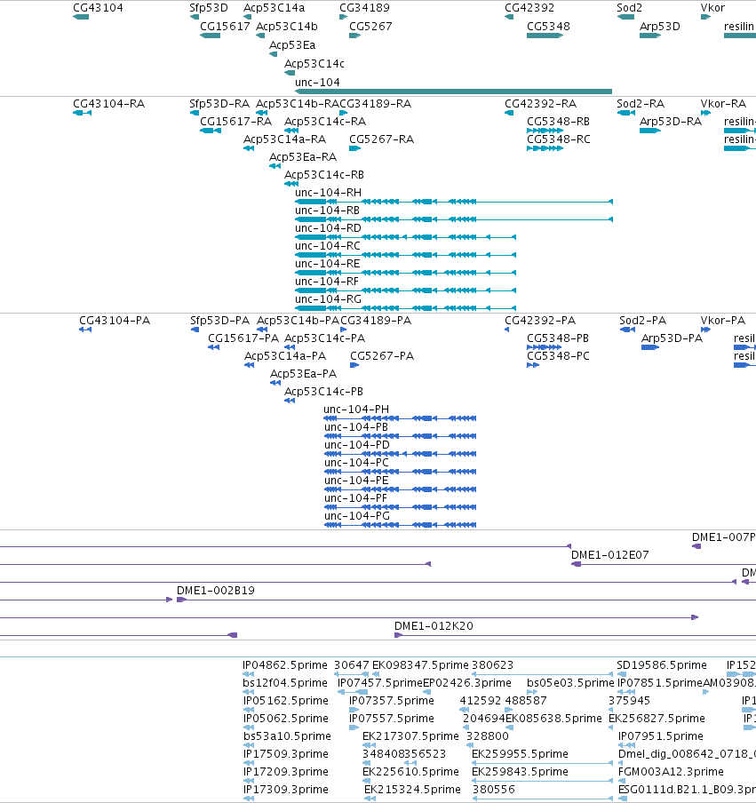Select the Arp53D gene label
The height and width of the screenshot is (803, 756).
coord(660,26)
